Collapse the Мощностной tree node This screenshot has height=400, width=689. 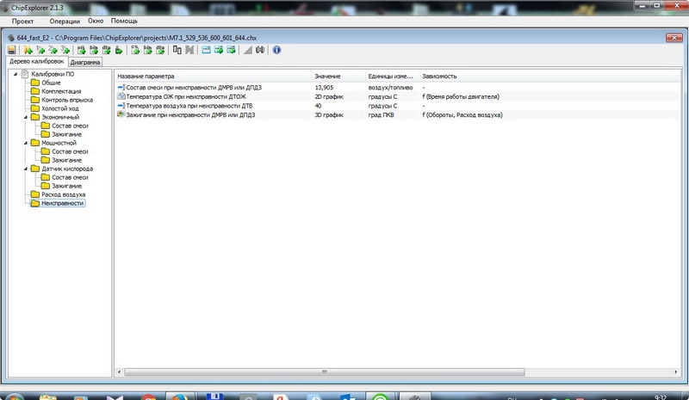pyautogui.click(x=25, y=143)
